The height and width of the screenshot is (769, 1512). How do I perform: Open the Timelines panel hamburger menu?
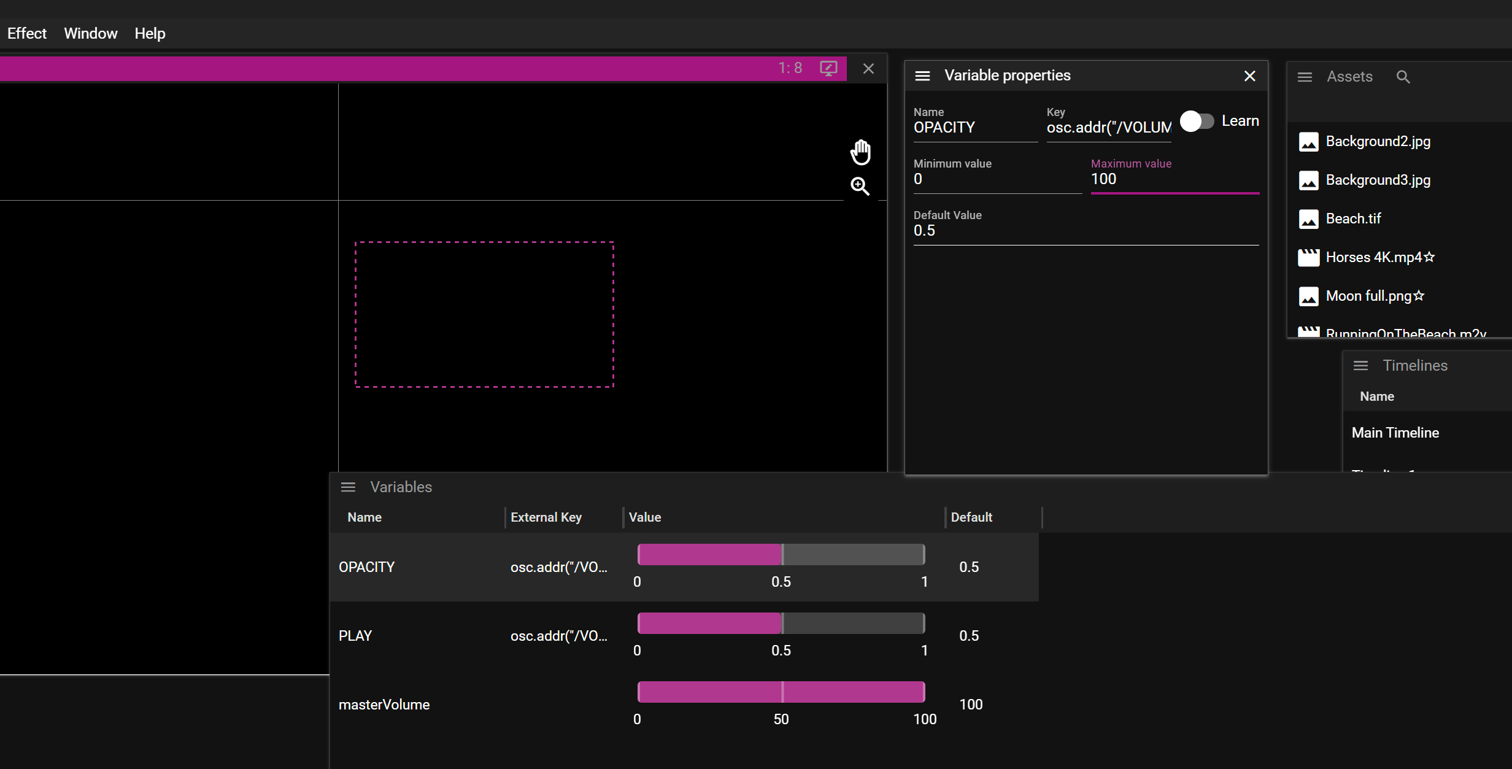1360,366
